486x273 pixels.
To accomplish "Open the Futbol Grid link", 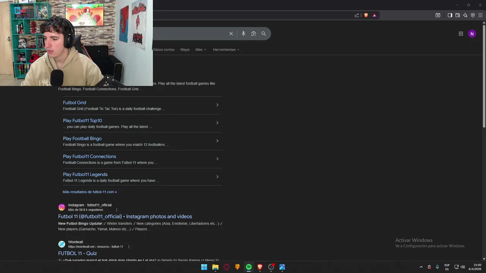I will [74, 103].
